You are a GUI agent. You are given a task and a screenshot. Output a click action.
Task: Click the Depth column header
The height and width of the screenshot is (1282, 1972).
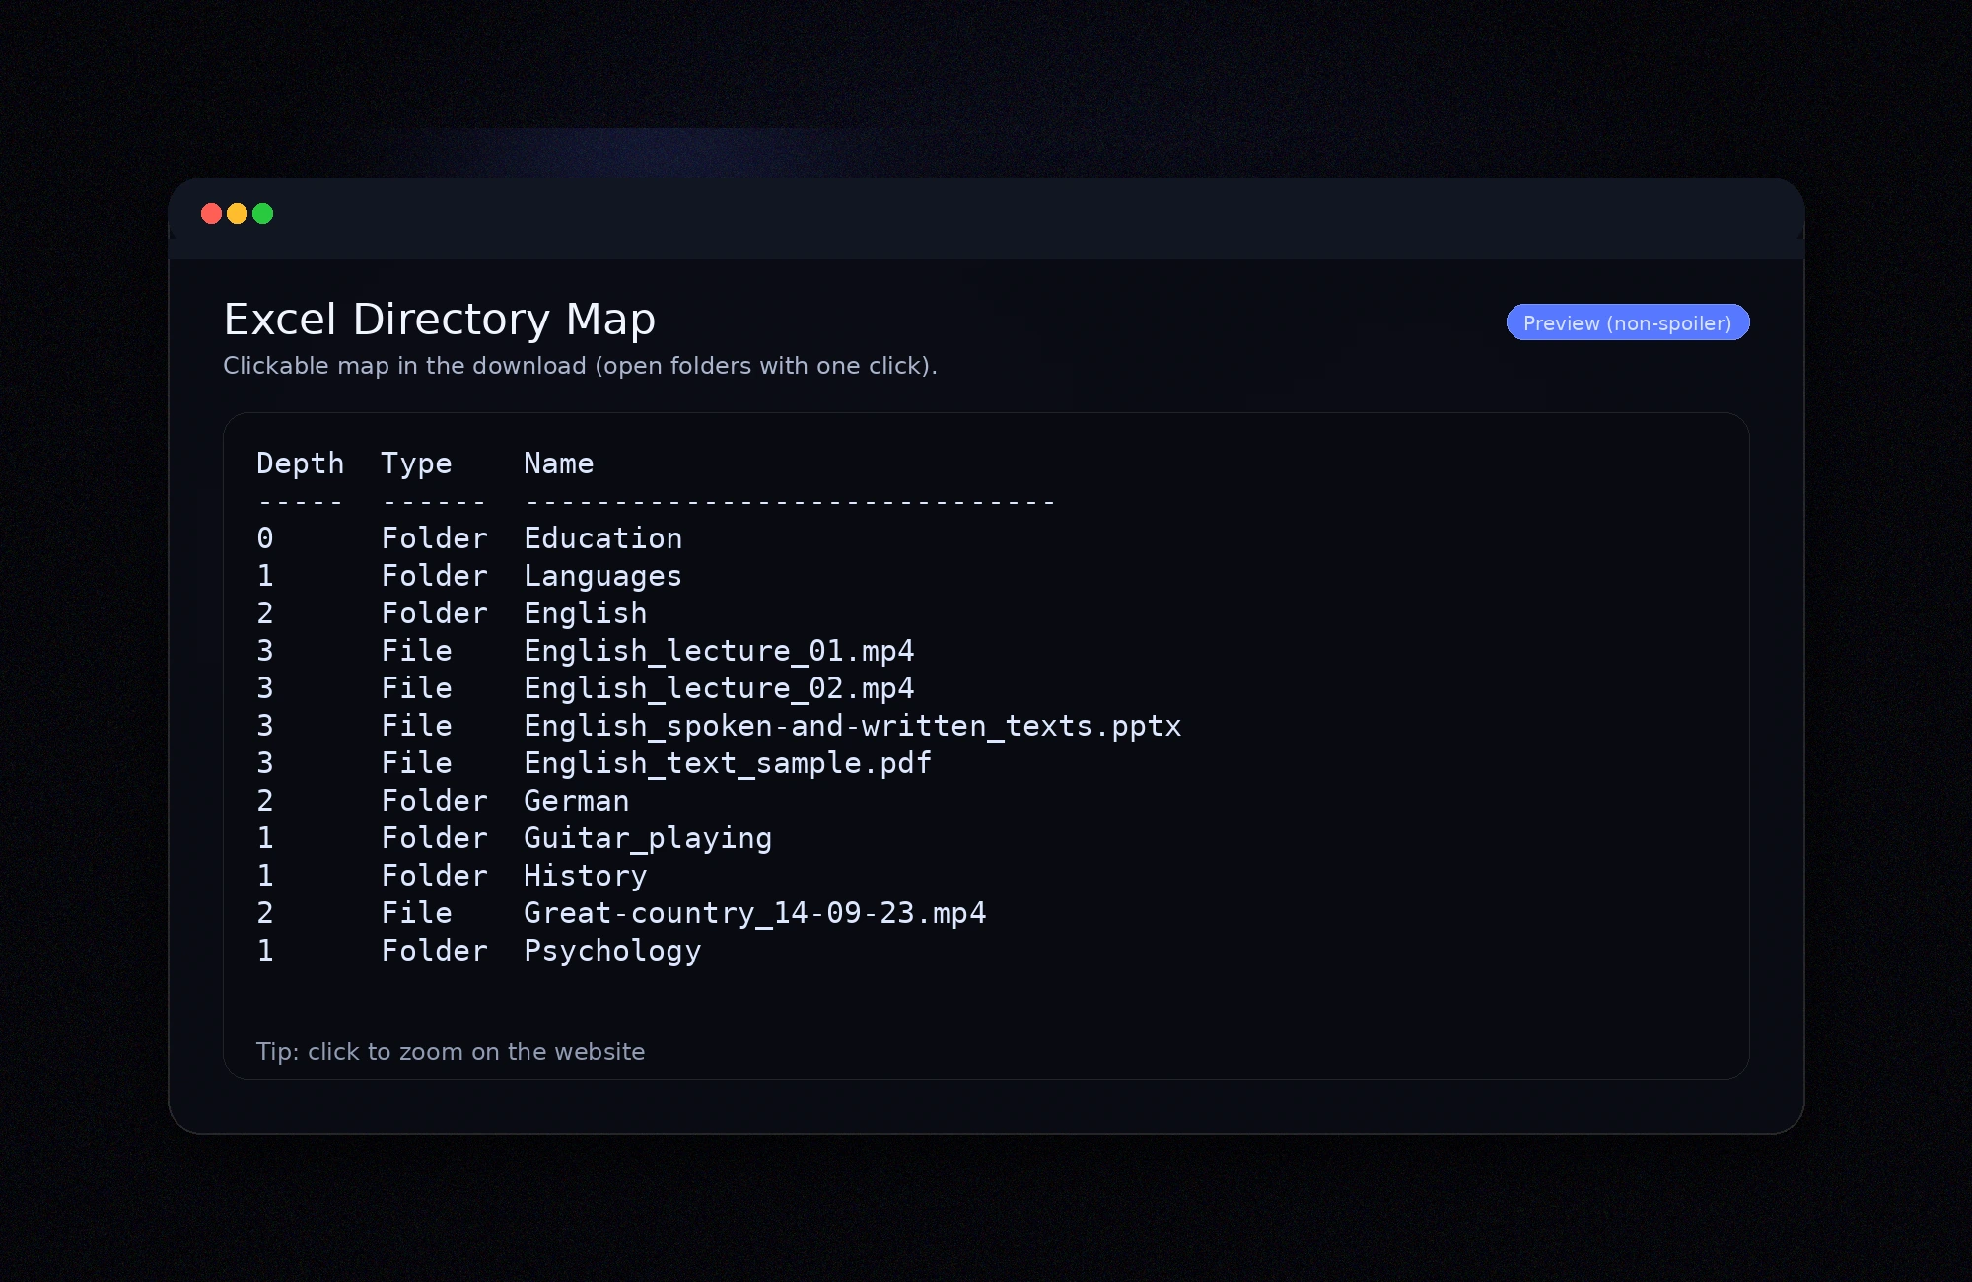(300, 463)
